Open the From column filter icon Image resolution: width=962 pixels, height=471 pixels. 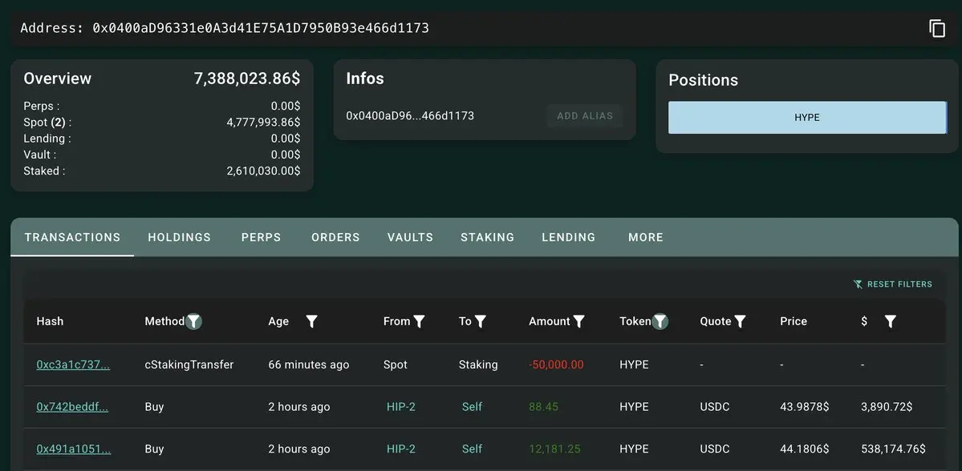(419, 321)
